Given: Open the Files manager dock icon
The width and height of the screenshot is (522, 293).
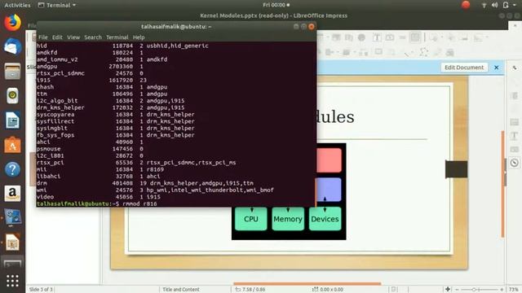Looking at the screenshot, I should (12, 71).
